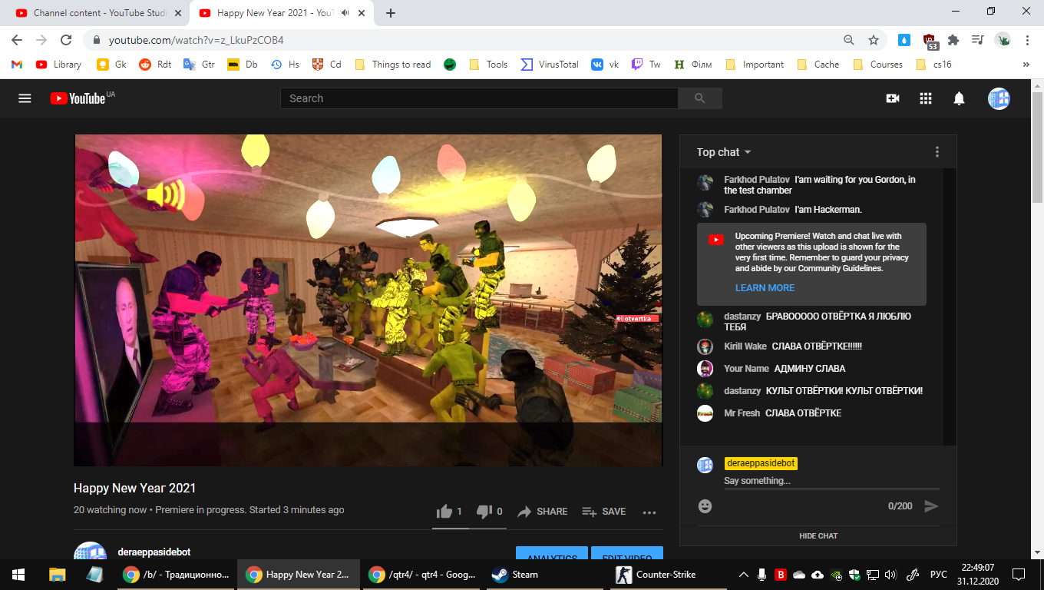Open the cs16 bookmark folder
This screenshot has height=590, width=1044.
coord(933,65)
